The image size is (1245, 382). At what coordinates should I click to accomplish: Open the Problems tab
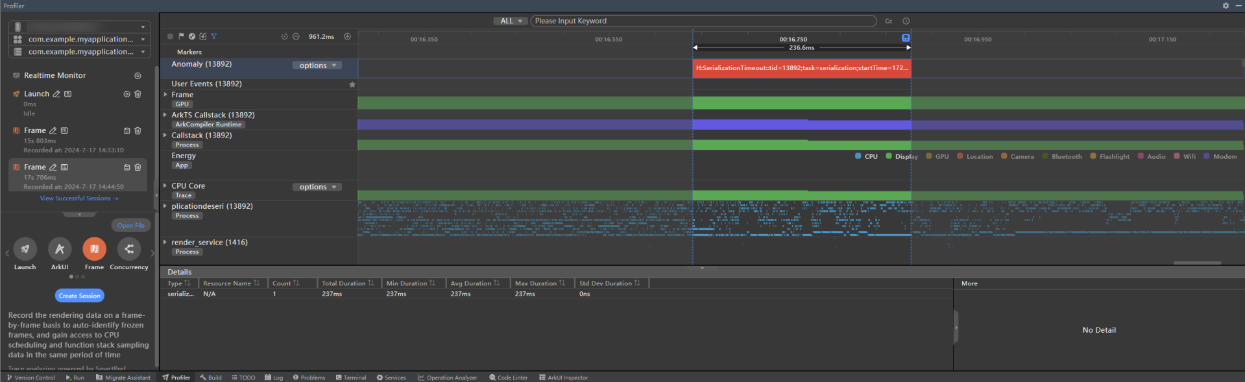(x=309, y=377)
